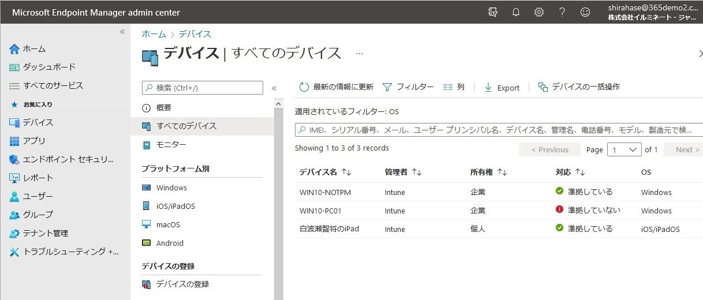
Task: Click the Previous page button
Action: click(x=549, y=149)
